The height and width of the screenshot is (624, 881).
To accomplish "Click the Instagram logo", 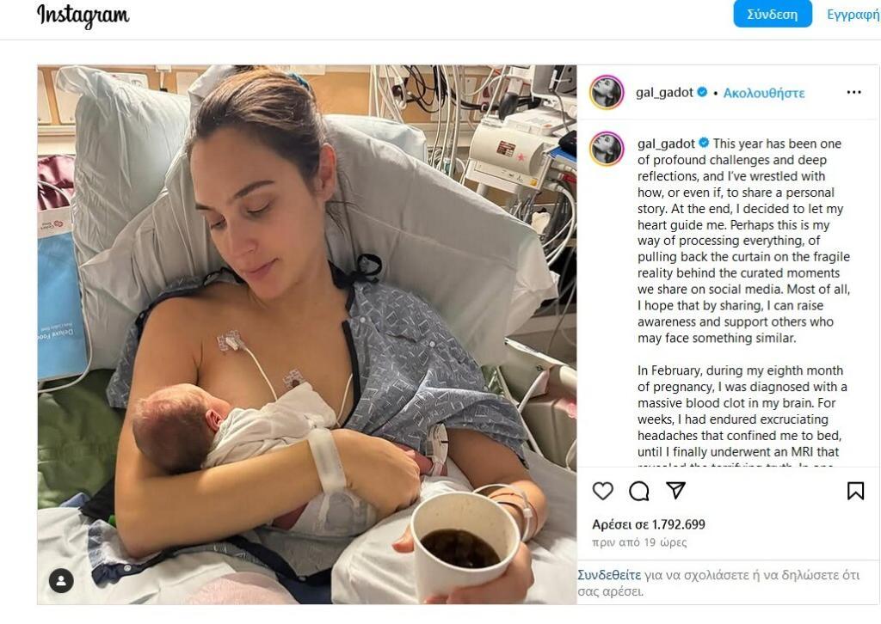I will (x=83, y=15).
